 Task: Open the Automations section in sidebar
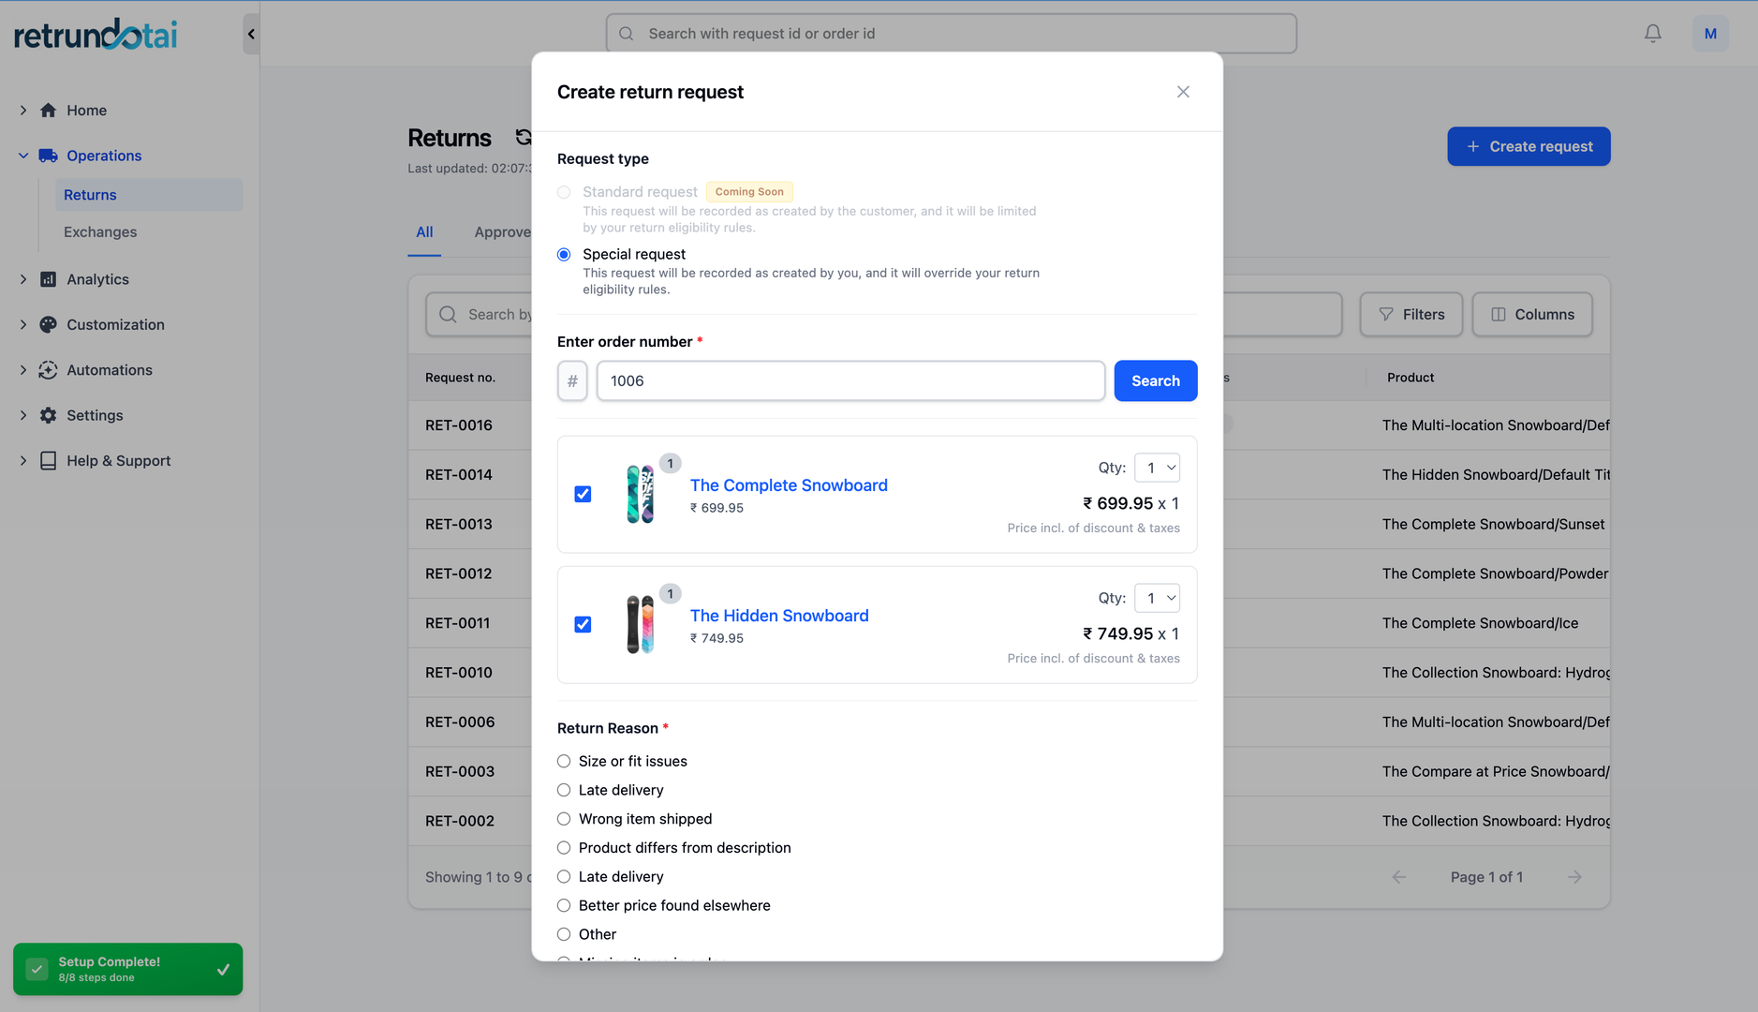pyautogui.click(x=109, y=369)
